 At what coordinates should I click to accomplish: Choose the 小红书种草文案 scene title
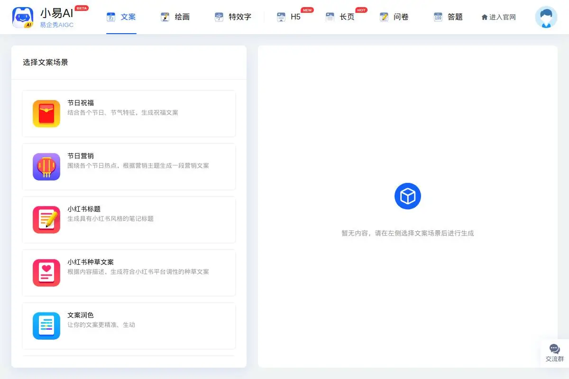click(x=91, y=262)
